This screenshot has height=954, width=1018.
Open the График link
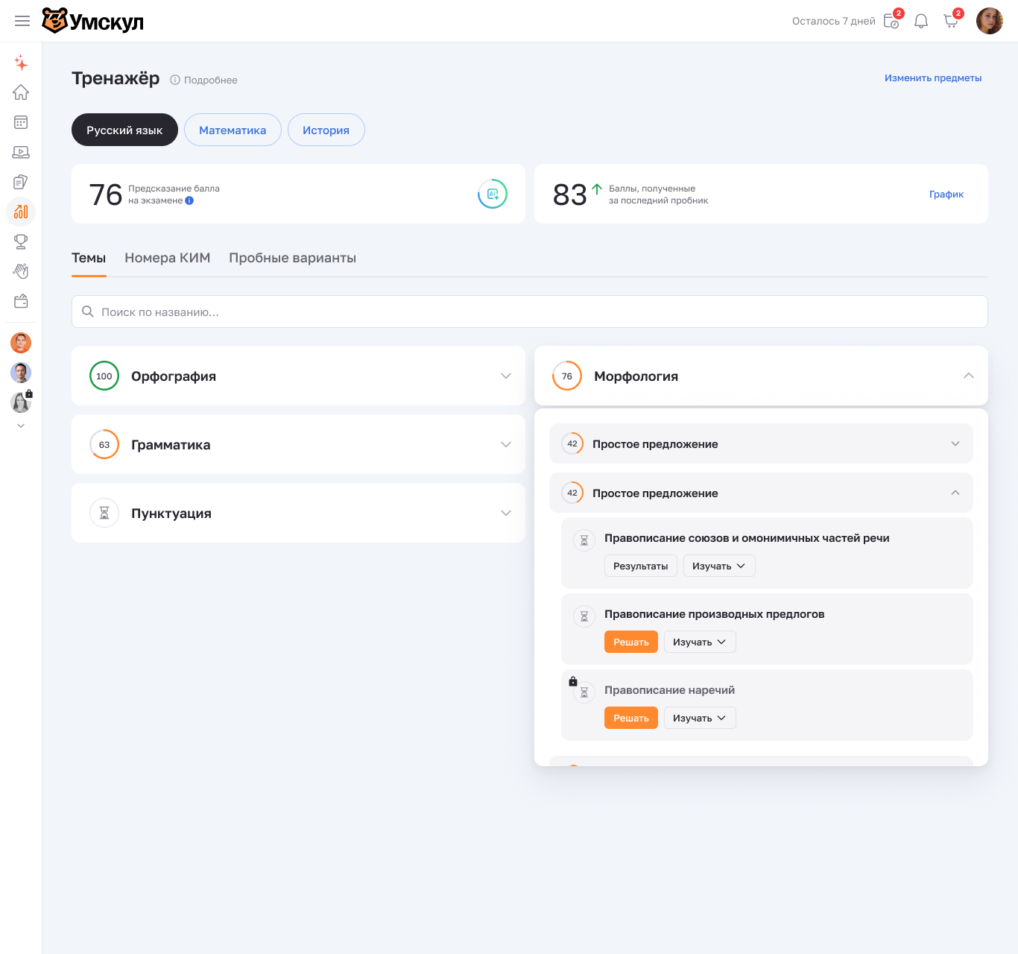pyautogui.click(x=946, y=194)
